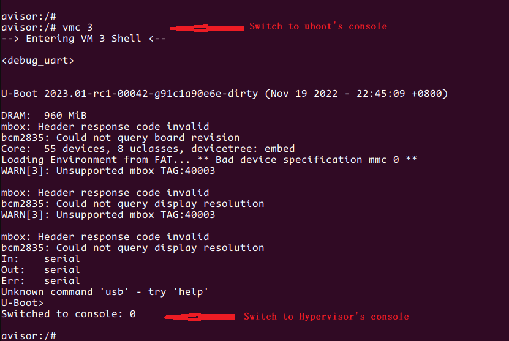Click the 'Err: serial' line
Screen dimensions: 509x341
pyautogui.click(x=40, y=281)
